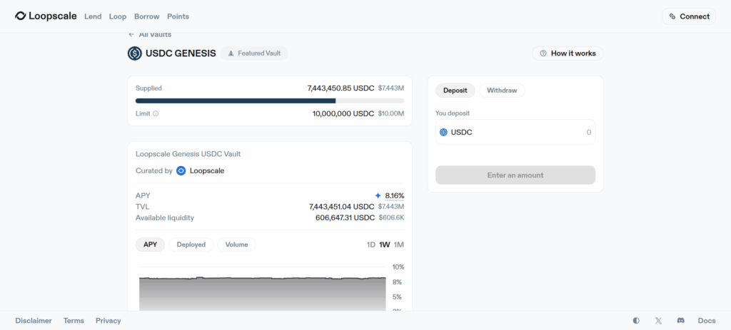731x330 pixels.
Task: Click the Featured Vault badge
Action: [x=254, y=53]
